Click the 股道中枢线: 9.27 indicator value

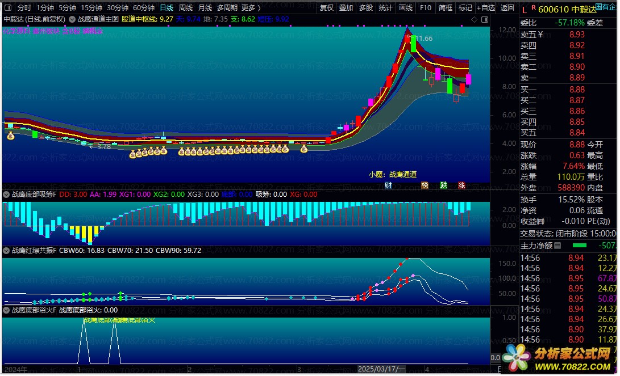147,19
